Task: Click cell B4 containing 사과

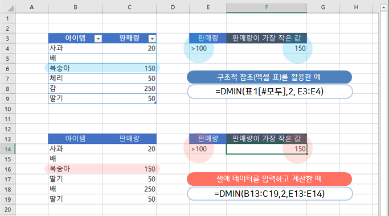Action: (75, 48)
